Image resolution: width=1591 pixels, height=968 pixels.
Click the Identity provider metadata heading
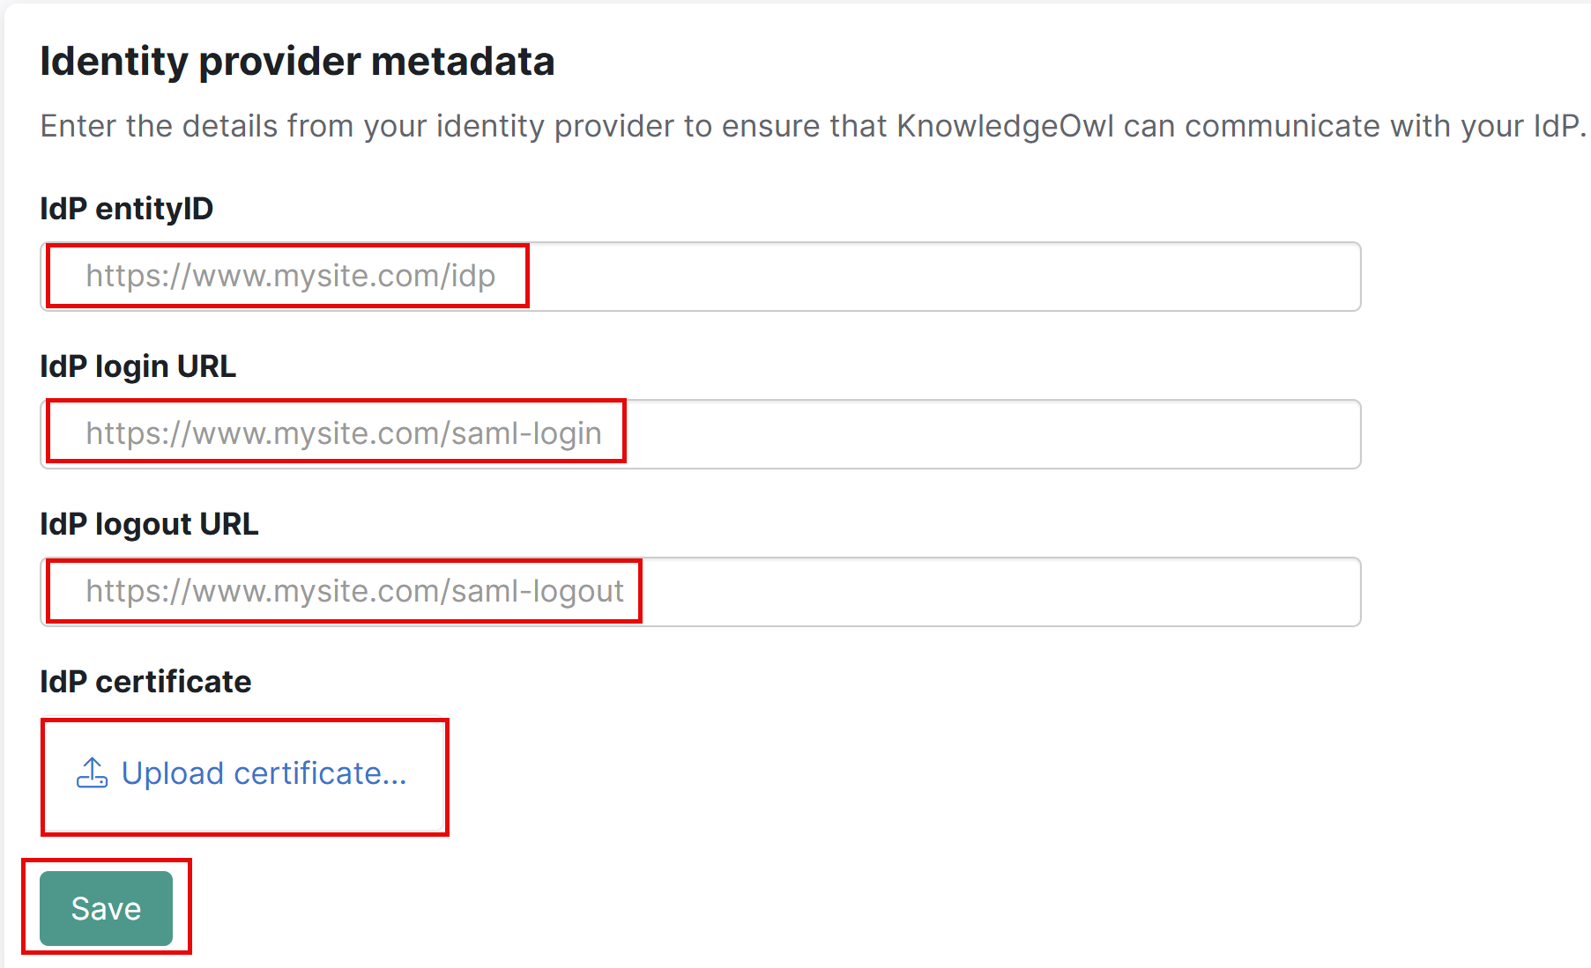tap(297, 60)
